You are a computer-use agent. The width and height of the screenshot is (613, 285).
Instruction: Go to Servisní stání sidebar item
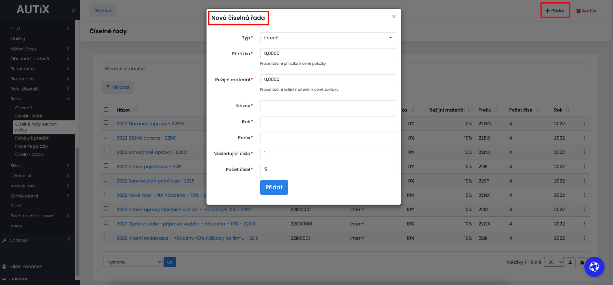(x=28, y=116)
